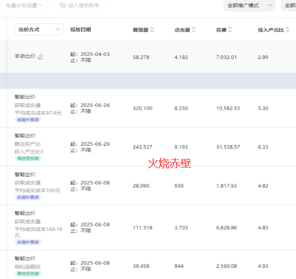Click the 数据积累期 tag in 168.18 row
This screenshot has height=279, width=296.
click(x=28, y=242)
